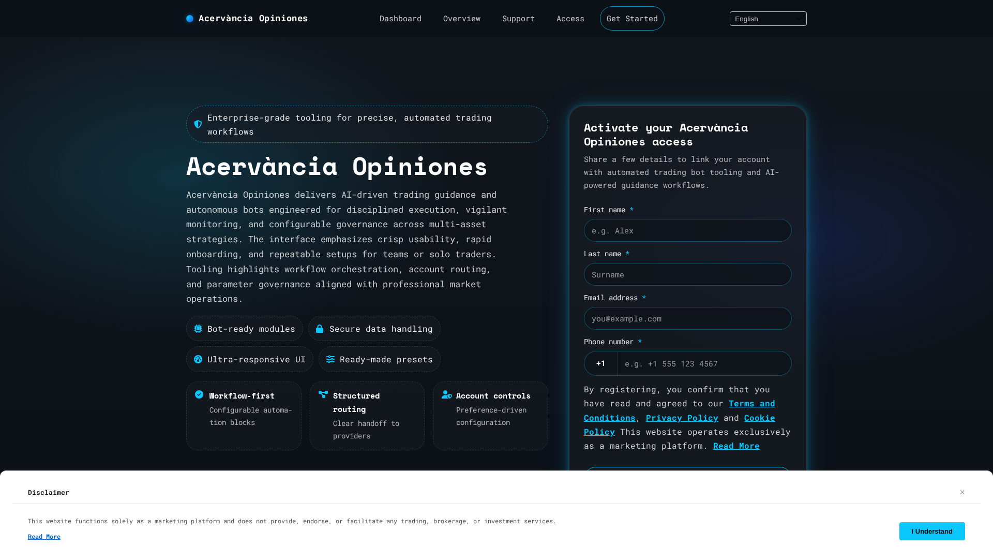
Task: Close the Disclaimer banner with X
Action: coord(962,492)
